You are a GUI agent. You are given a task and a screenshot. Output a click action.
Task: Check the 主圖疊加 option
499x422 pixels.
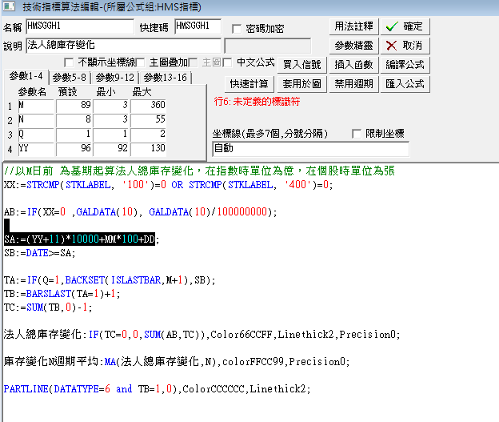click(142, 62)
